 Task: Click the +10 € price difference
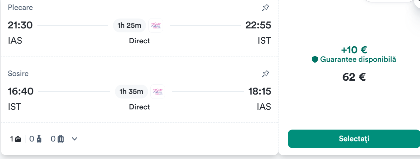click(x=354, y=50)
